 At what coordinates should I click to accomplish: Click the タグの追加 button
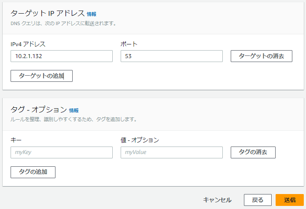[x=33, y=172]
